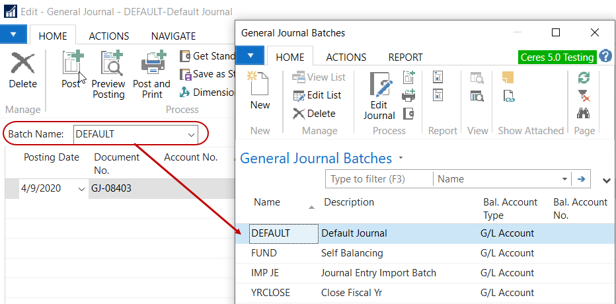Open the filter field Name dropdown
Screen dimensions: 616x304
564,179
